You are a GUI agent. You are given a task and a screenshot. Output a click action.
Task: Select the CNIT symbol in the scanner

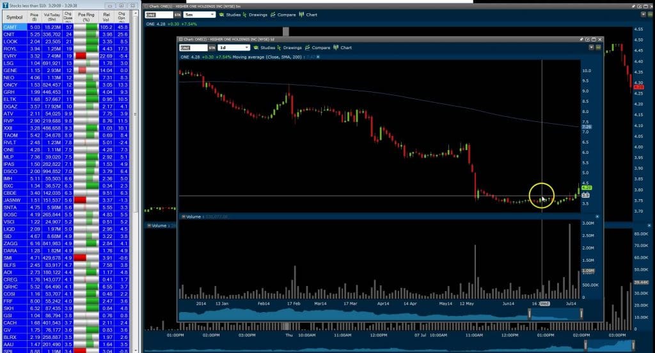(x=9, y=34)
